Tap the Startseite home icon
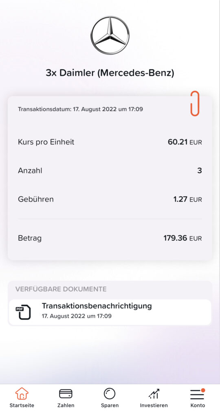Screen dimensions: 220x417 [22, 394]
